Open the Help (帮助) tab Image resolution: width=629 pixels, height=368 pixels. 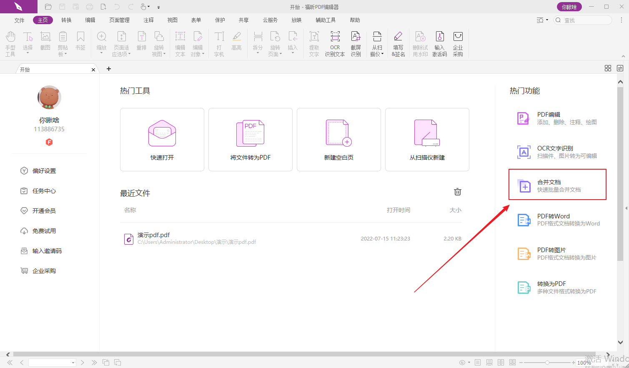[x=355, y=20]
